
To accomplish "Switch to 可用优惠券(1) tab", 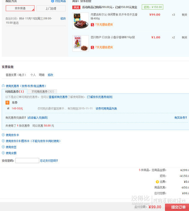I will tap(15, 92).
